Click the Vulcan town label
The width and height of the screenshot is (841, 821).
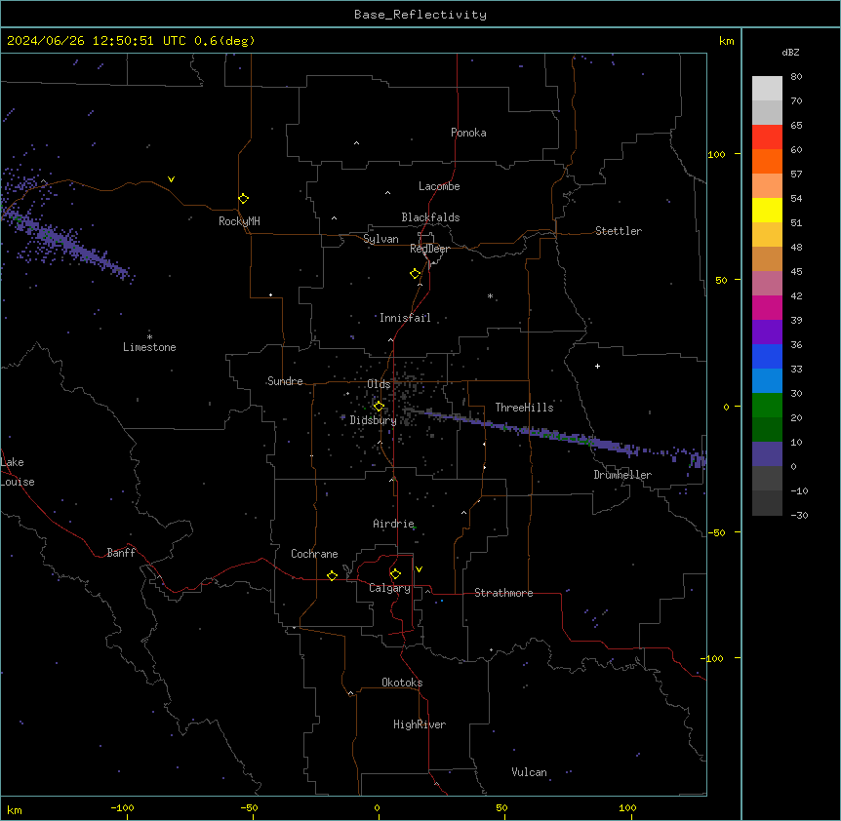tap(530, 772)
